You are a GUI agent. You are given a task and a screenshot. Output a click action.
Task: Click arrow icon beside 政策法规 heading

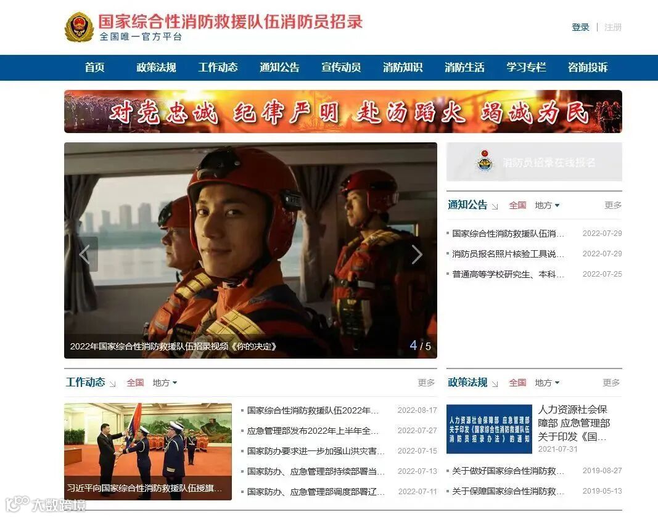click(495, 384)
